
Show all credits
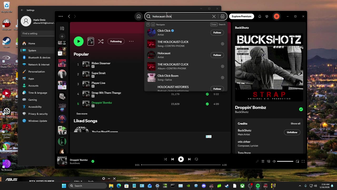[x=295, y=123]
